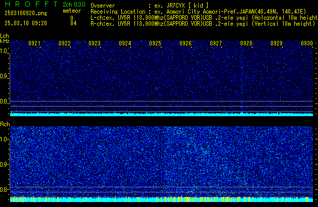Click the Rch channel label

click(5, 124)
